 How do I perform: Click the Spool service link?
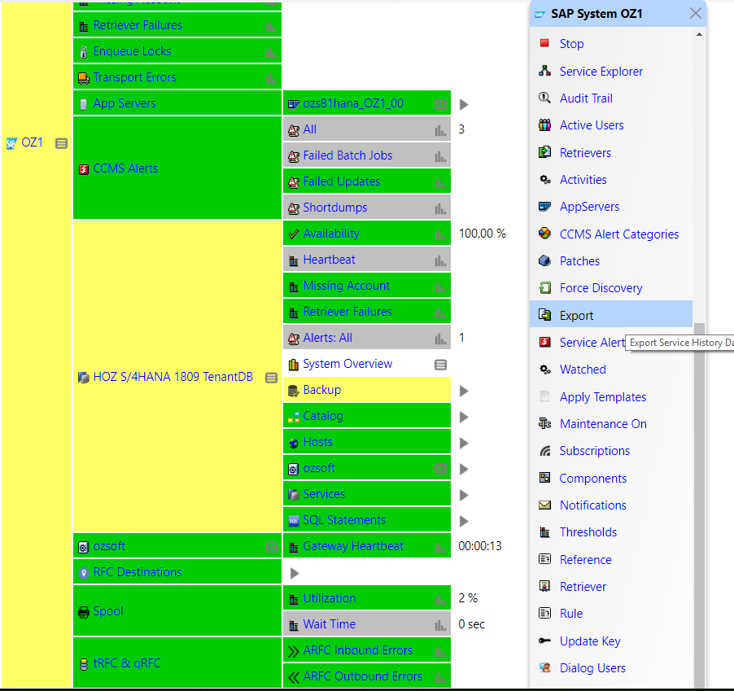coord(107,611)
